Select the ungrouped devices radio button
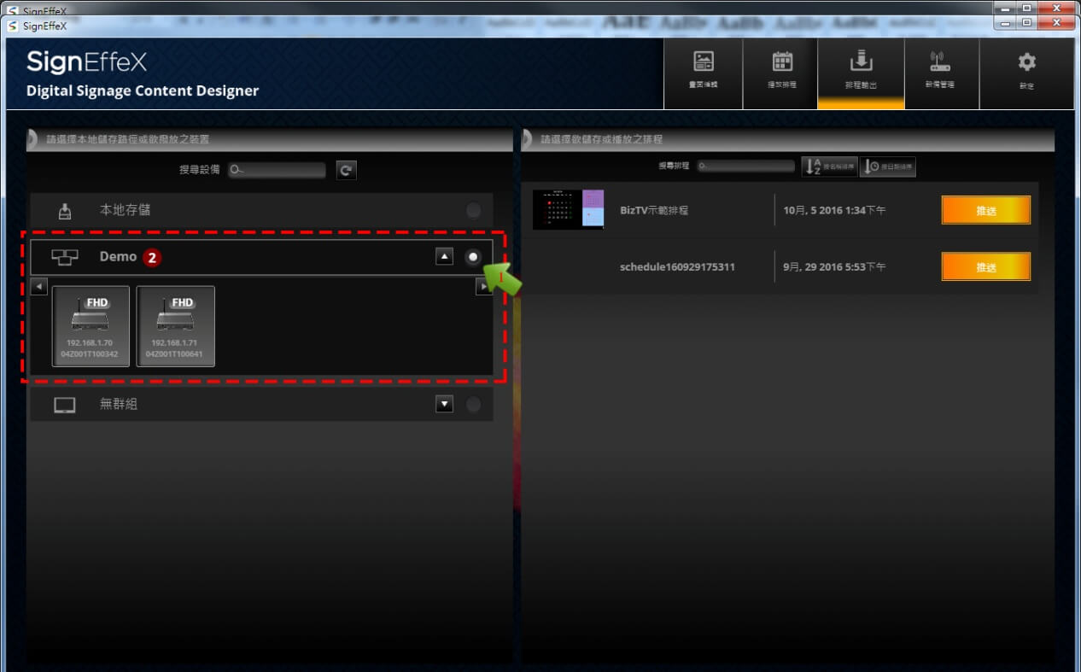The image size is (1081, 672). click(x=473, y=404)
